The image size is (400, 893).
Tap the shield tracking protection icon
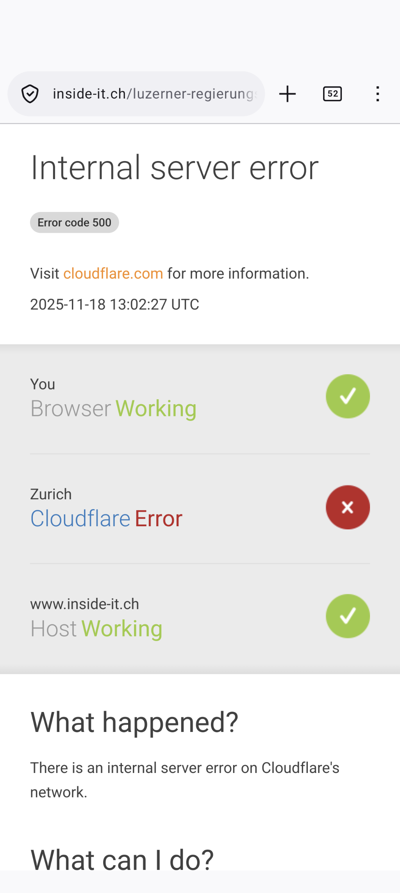[30, 94]
